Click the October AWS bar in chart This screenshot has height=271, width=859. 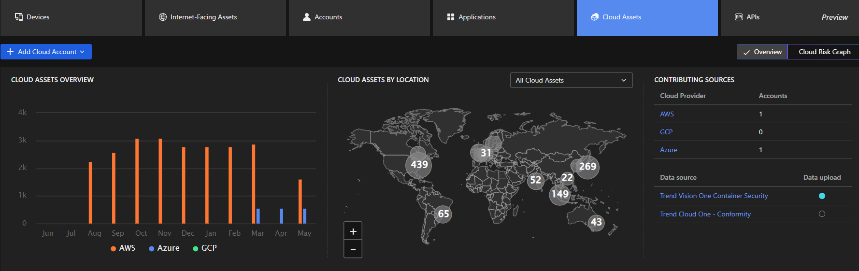tap(137, 181)
